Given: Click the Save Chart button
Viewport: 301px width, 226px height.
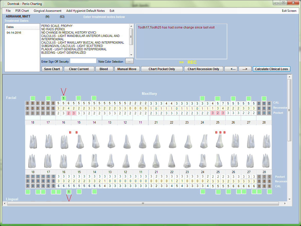Looking at the screenshot, I should coord(52,69).
